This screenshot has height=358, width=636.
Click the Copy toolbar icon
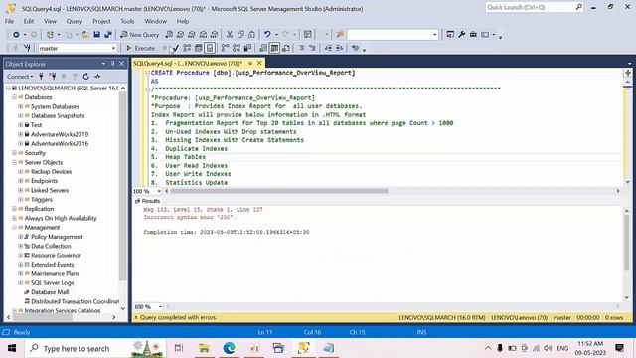(240, 35)
